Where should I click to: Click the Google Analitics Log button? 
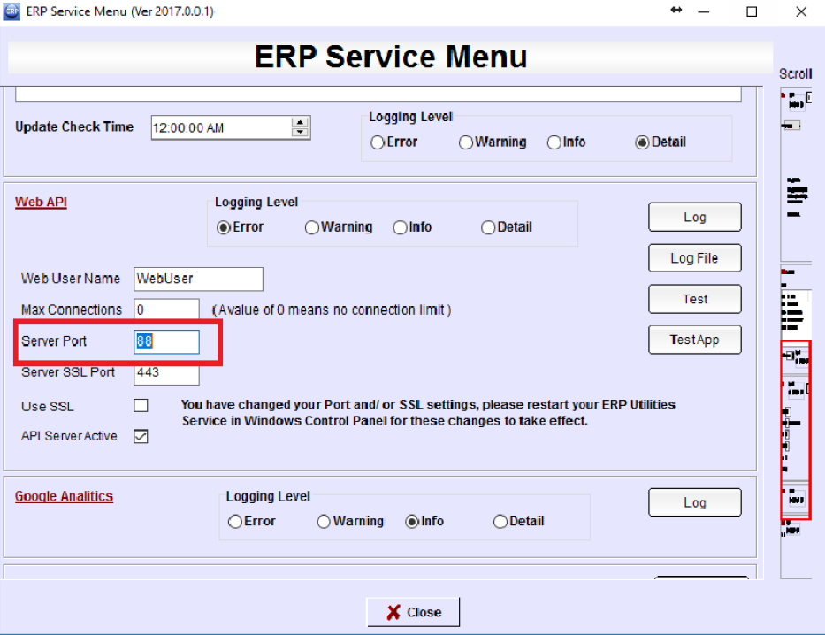pos(694,503)
